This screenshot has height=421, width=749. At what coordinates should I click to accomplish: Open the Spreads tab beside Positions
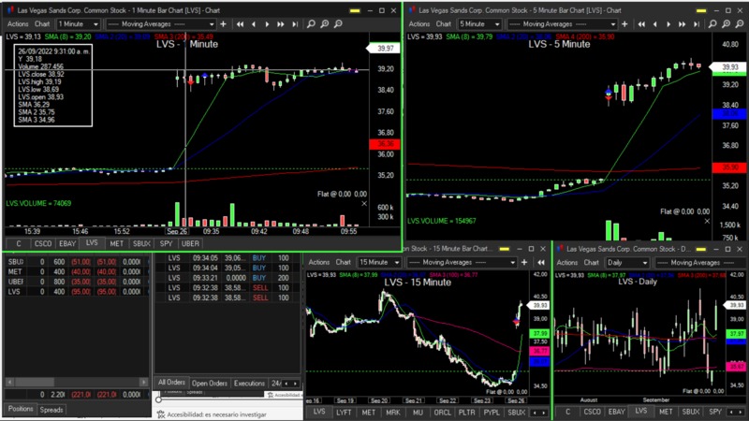[51, 410]
